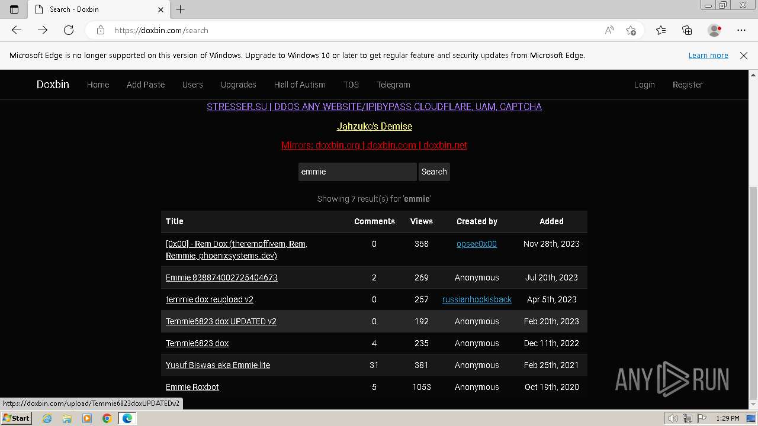
Task: Open the browser profile icon
Action: point(715,30)
